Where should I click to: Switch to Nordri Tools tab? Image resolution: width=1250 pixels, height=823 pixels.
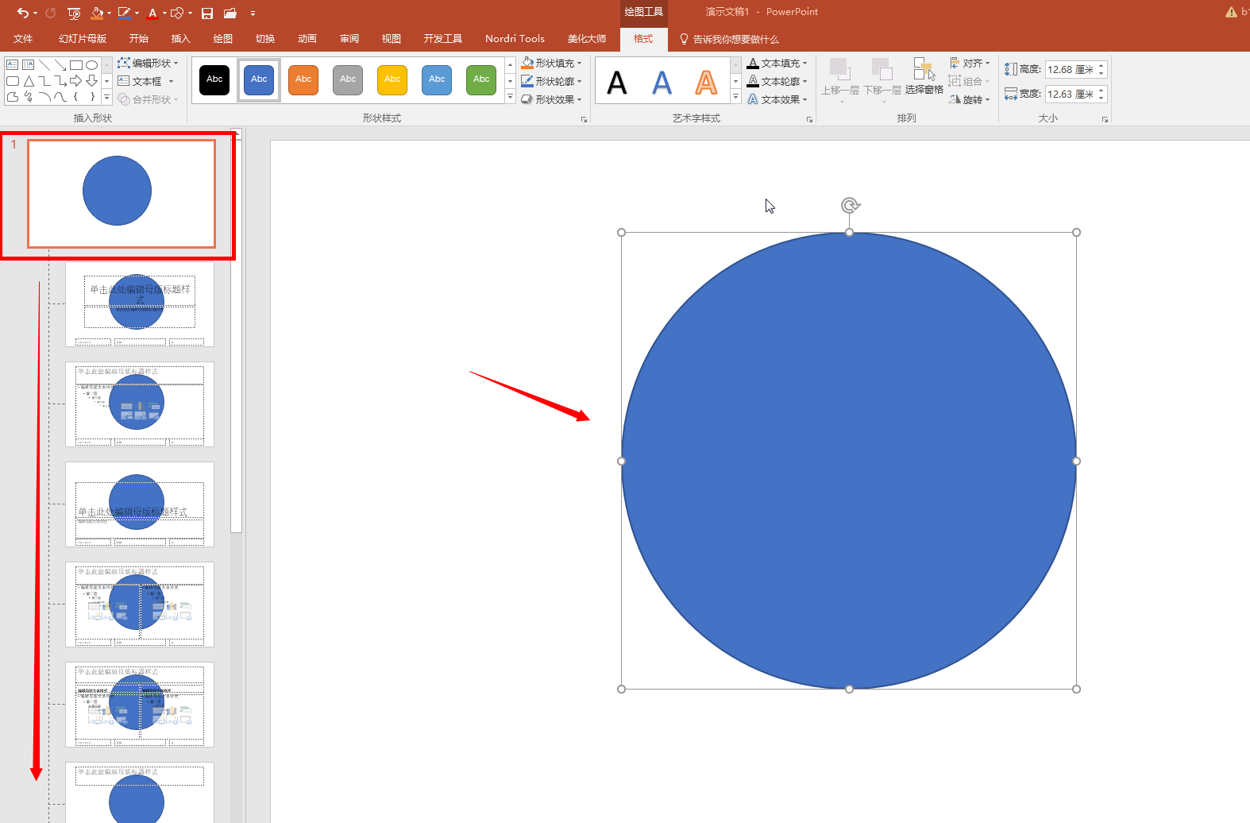[515, 38]
